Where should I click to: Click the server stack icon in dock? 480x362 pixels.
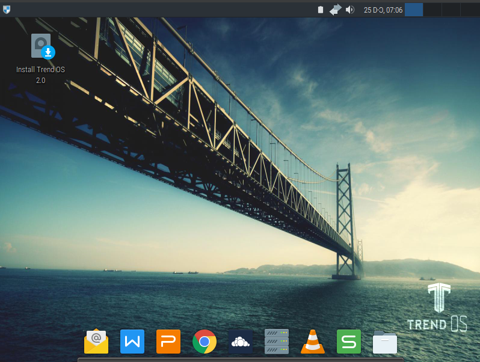277,342
